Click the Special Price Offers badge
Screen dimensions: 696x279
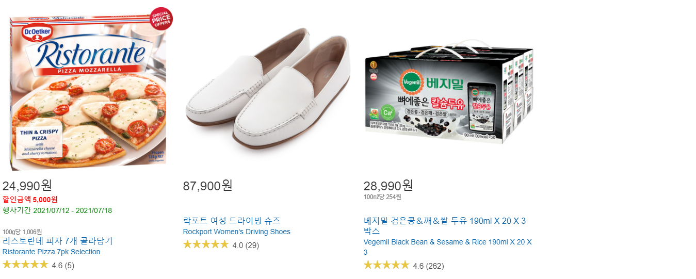tap(161, 19)
